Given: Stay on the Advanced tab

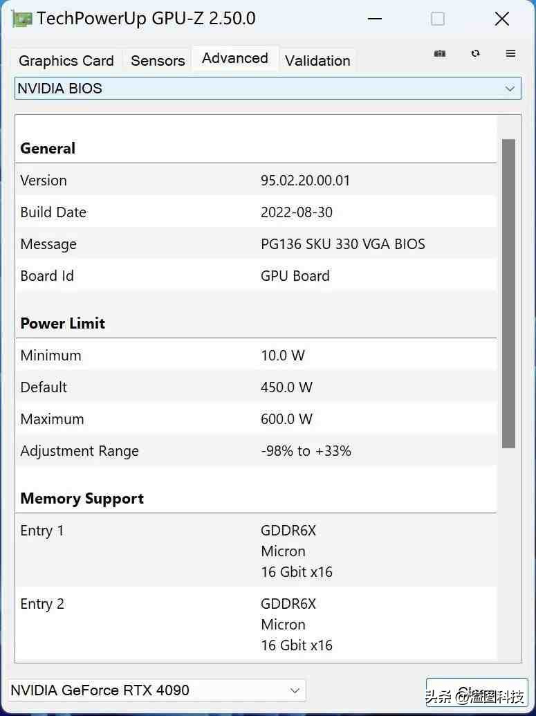Looking at the screenshot, I should (x=234, y=58).
